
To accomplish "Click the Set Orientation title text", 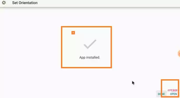I will pos(25,3).
